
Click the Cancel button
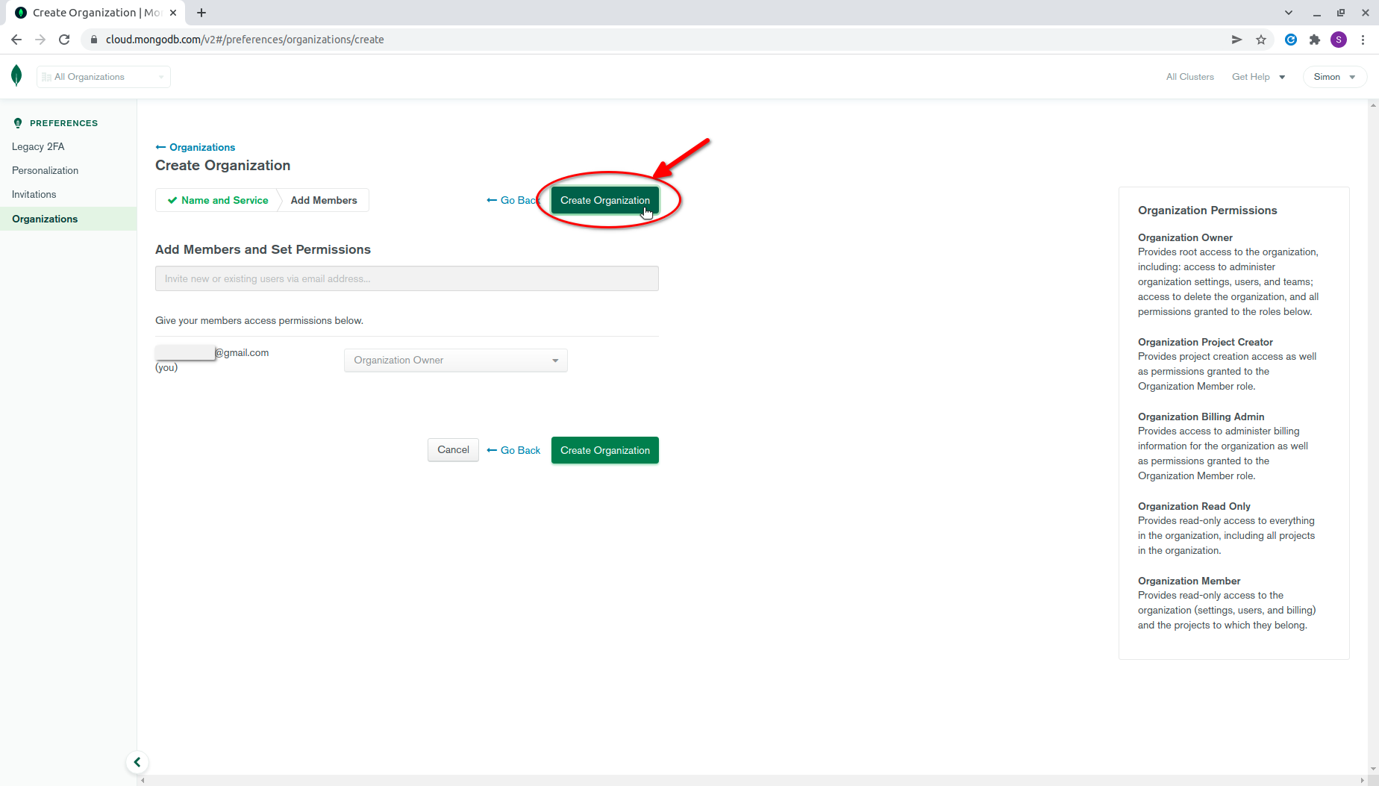(x=453, y=449)
